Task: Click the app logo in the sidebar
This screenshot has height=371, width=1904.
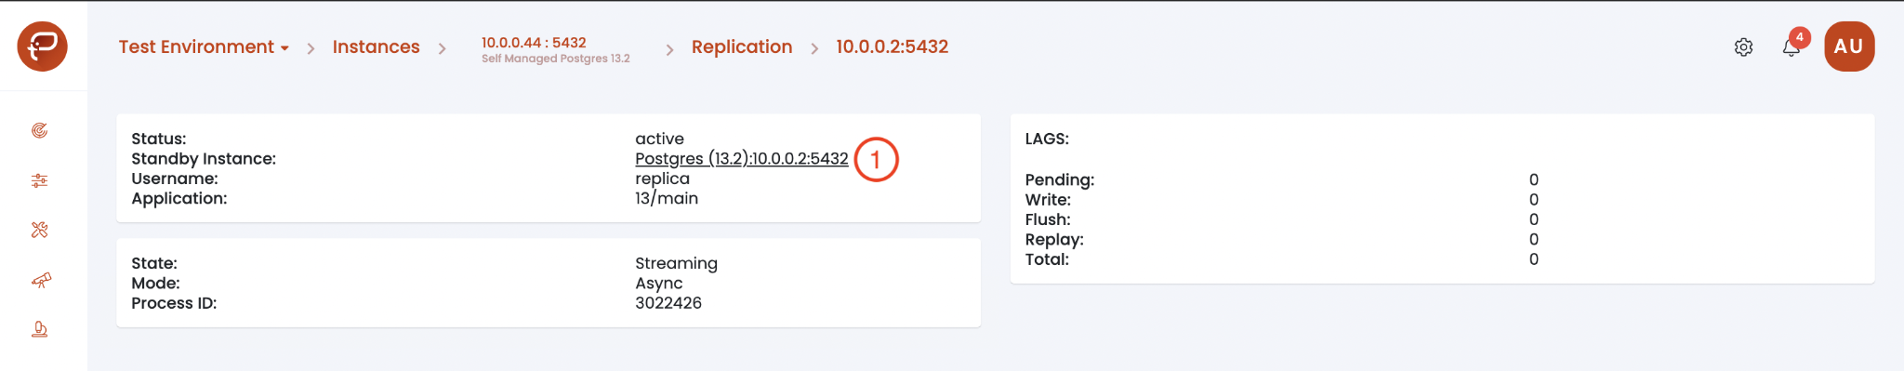Action: coord(42,46)
